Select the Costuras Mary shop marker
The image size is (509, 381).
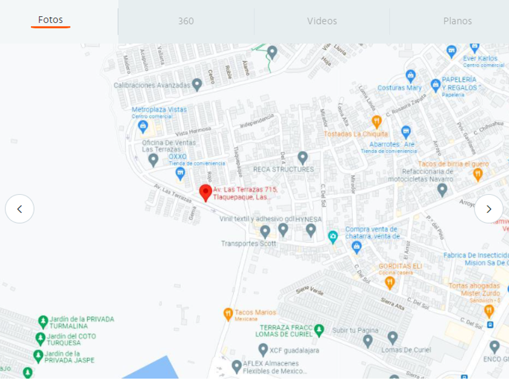[x=411, y=76]
